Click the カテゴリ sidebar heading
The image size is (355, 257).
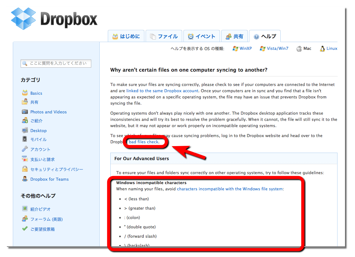[30, 80]
